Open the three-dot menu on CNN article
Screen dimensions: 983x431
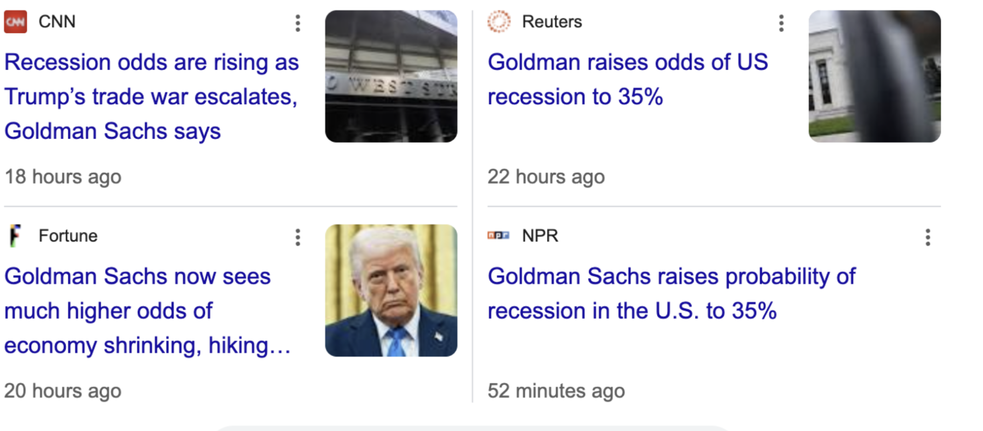(x=297, y=23)
